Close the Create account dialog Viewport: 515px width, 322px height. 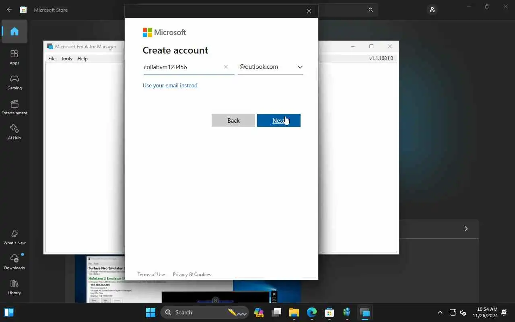tap(309, 11)
